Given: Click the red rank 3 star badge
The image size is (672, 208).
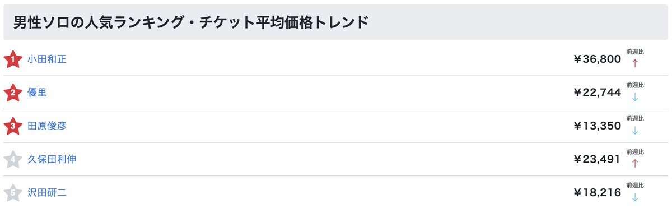Looking at the screenshot, I should (x=12, y=126).
